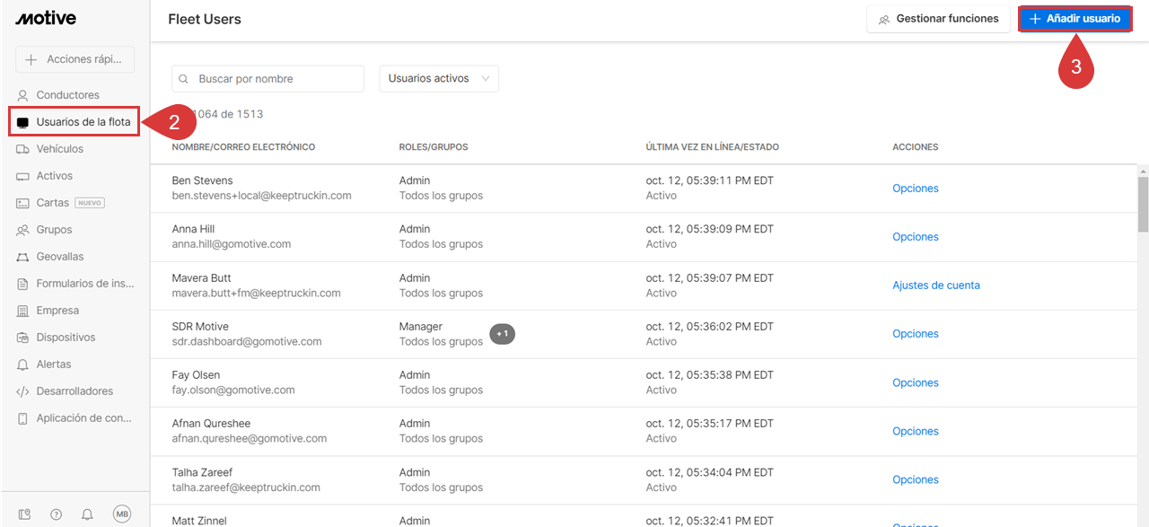Navigate to Cartas section

(x=52, y=203)
